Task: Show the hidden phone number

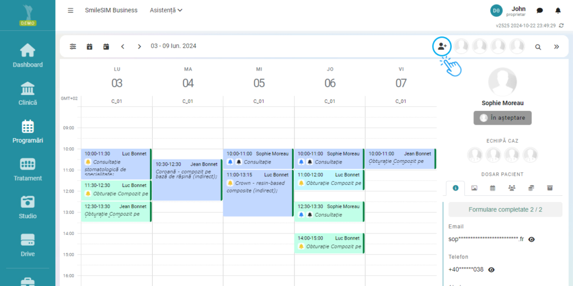Action: [491, 270]
